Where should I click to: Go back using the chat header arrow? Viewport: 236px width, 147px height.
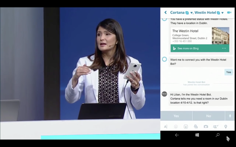point(166,12)
